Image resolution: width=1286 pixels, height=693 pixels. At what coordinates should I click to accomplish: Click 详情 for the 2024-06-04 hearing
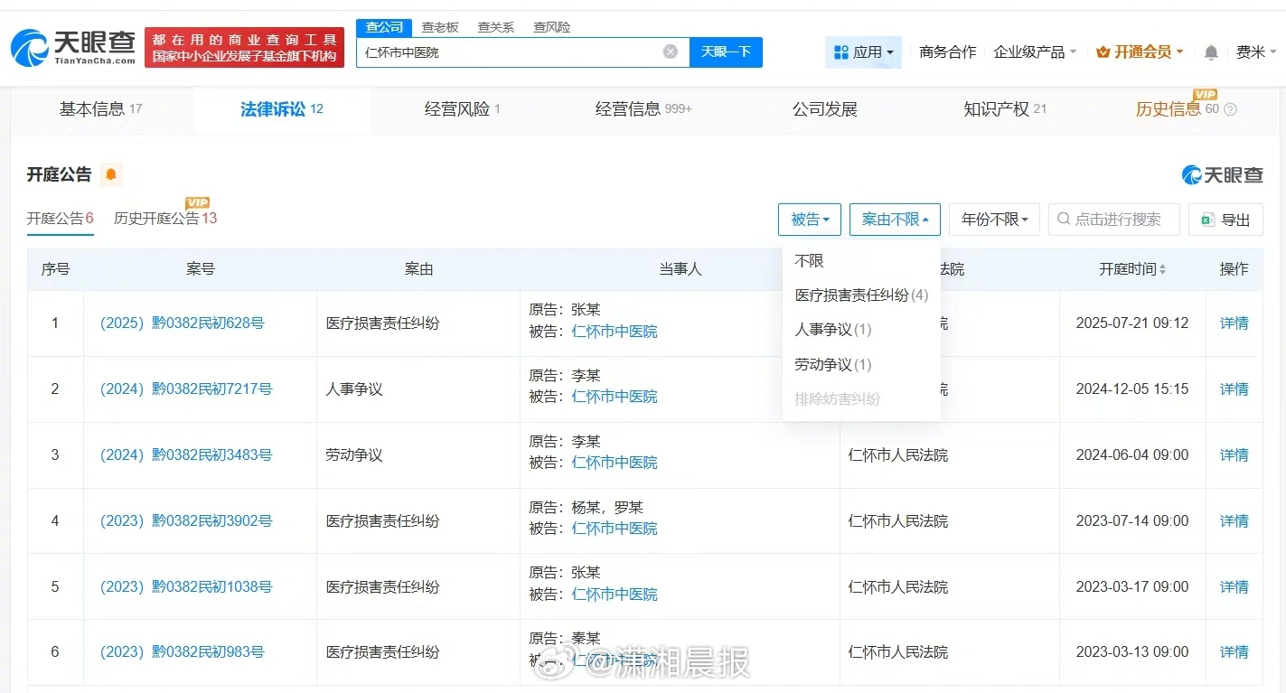[1234, 455]
